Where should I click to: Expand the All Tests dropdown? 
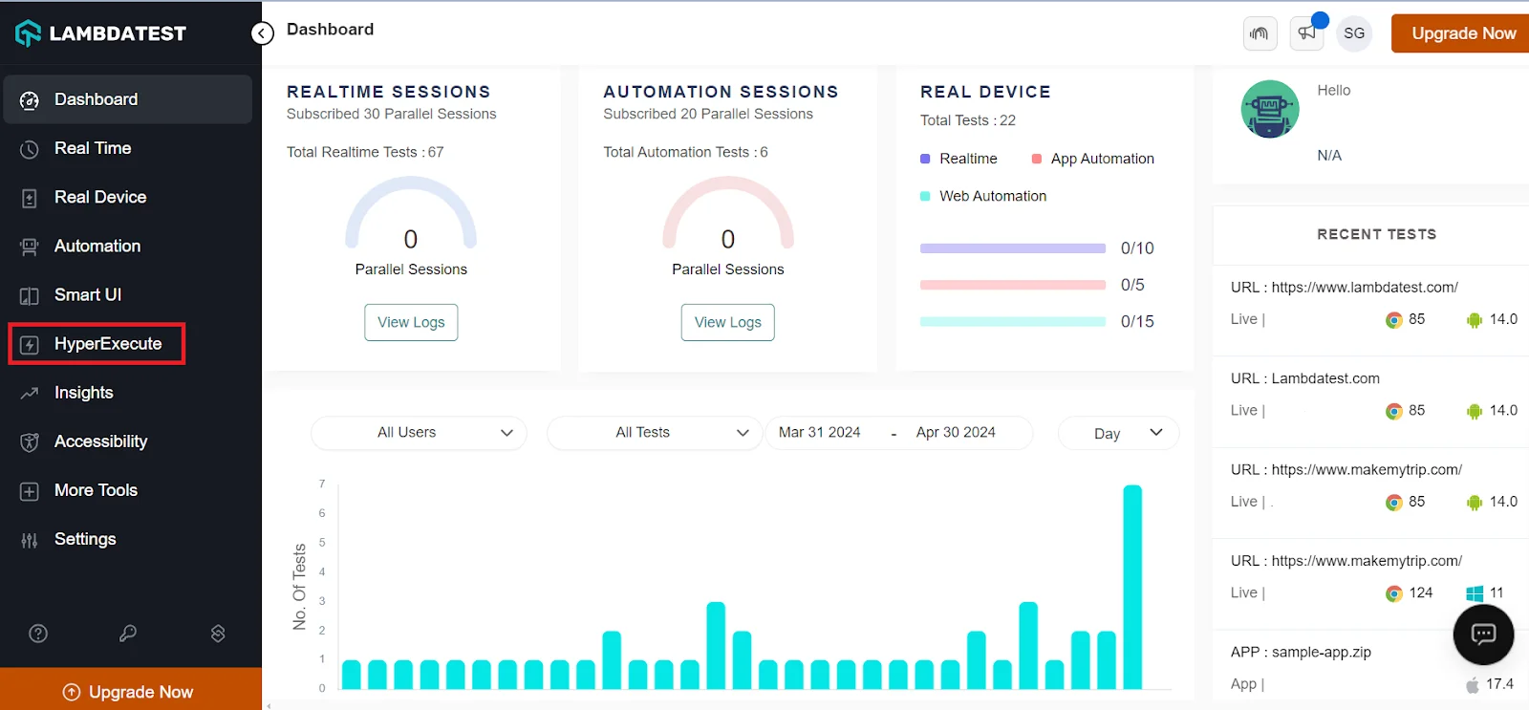655,433
